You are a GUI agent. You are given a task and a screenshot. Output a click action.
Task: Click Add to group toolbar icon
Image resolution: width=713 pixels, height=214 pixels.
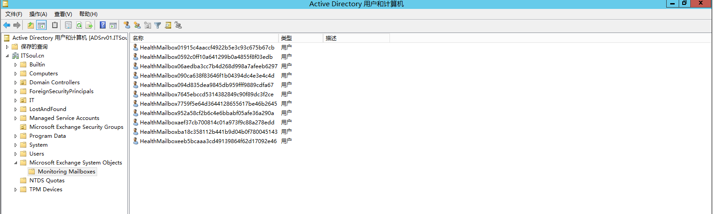coord(178,25)
